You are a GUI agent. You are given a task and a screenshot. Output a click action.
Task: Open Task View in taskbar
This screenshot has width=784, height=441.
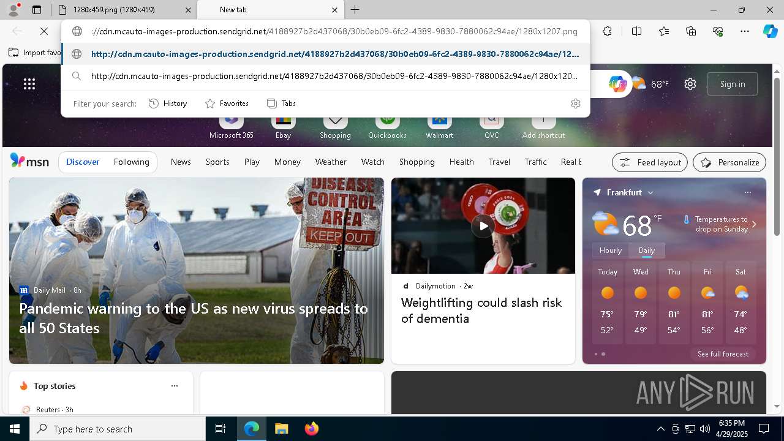221,429
